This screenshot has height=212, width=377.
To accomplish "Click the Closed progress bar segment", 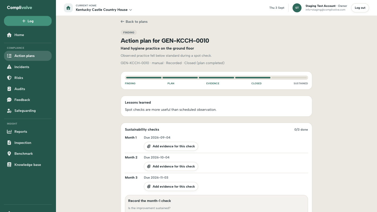I will 253,78.
